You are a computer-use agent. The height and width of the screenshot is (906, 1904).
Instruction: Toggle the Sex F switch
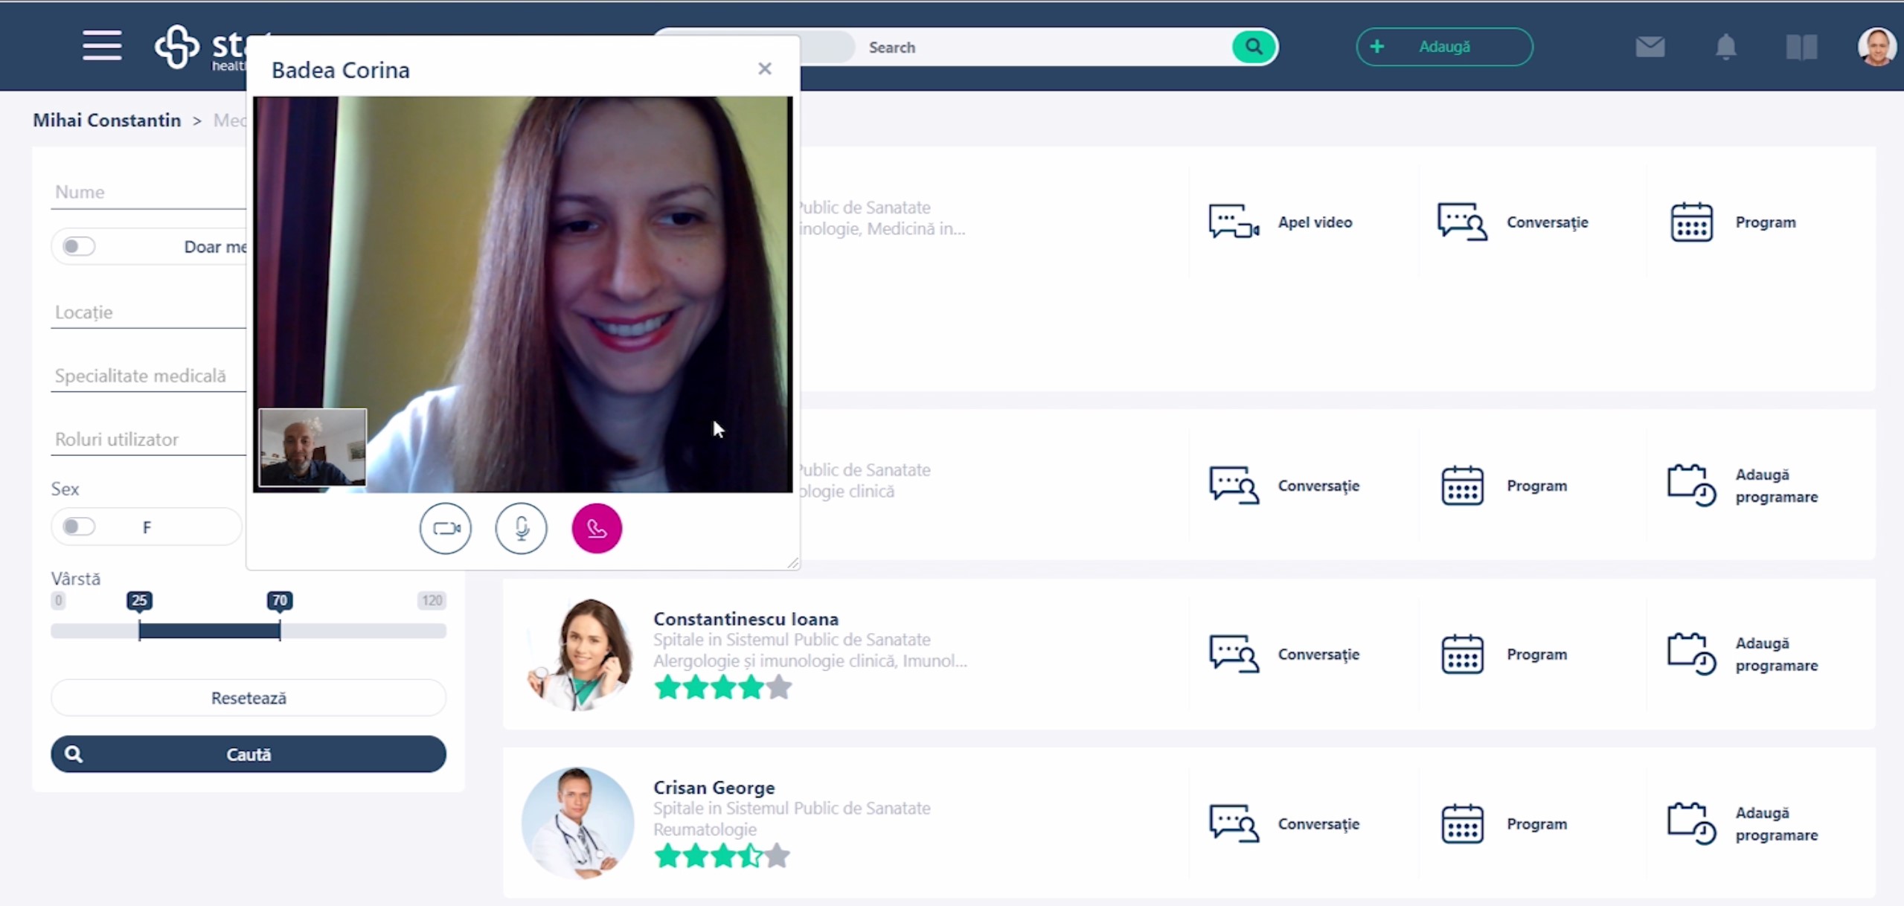tap(78, 527)
